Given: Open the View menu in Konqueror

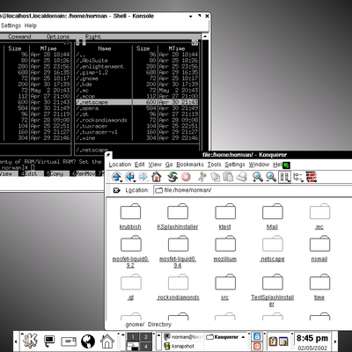Looking at the screenshot, I should point(155,165).
